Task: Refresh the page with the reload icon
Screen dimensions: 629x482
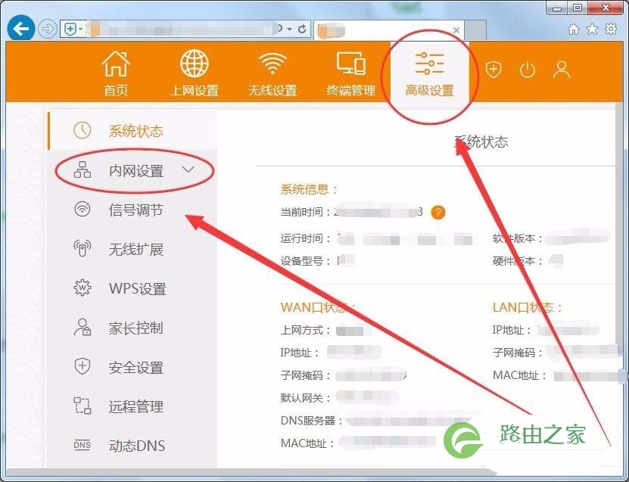Action: point(302,29)
